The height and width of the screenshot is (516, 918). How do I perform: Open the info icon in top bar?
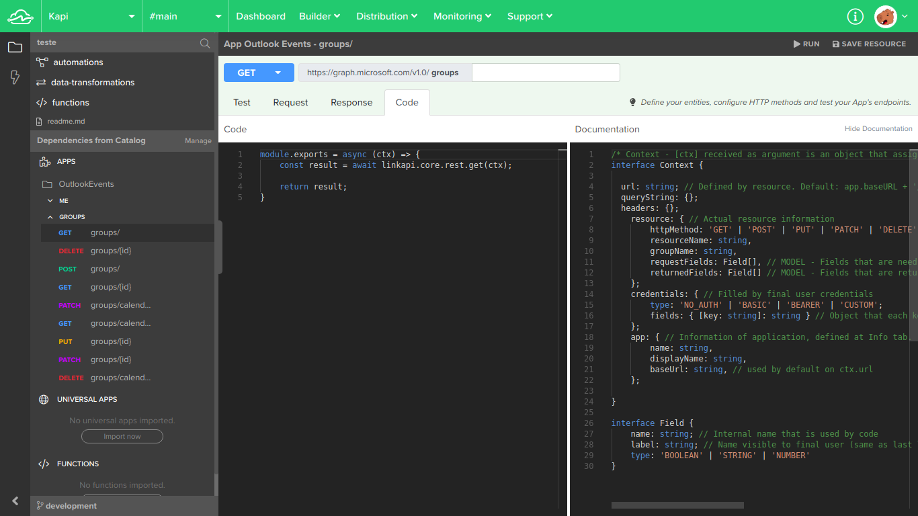pyautogui.click(x=855, y=16)
